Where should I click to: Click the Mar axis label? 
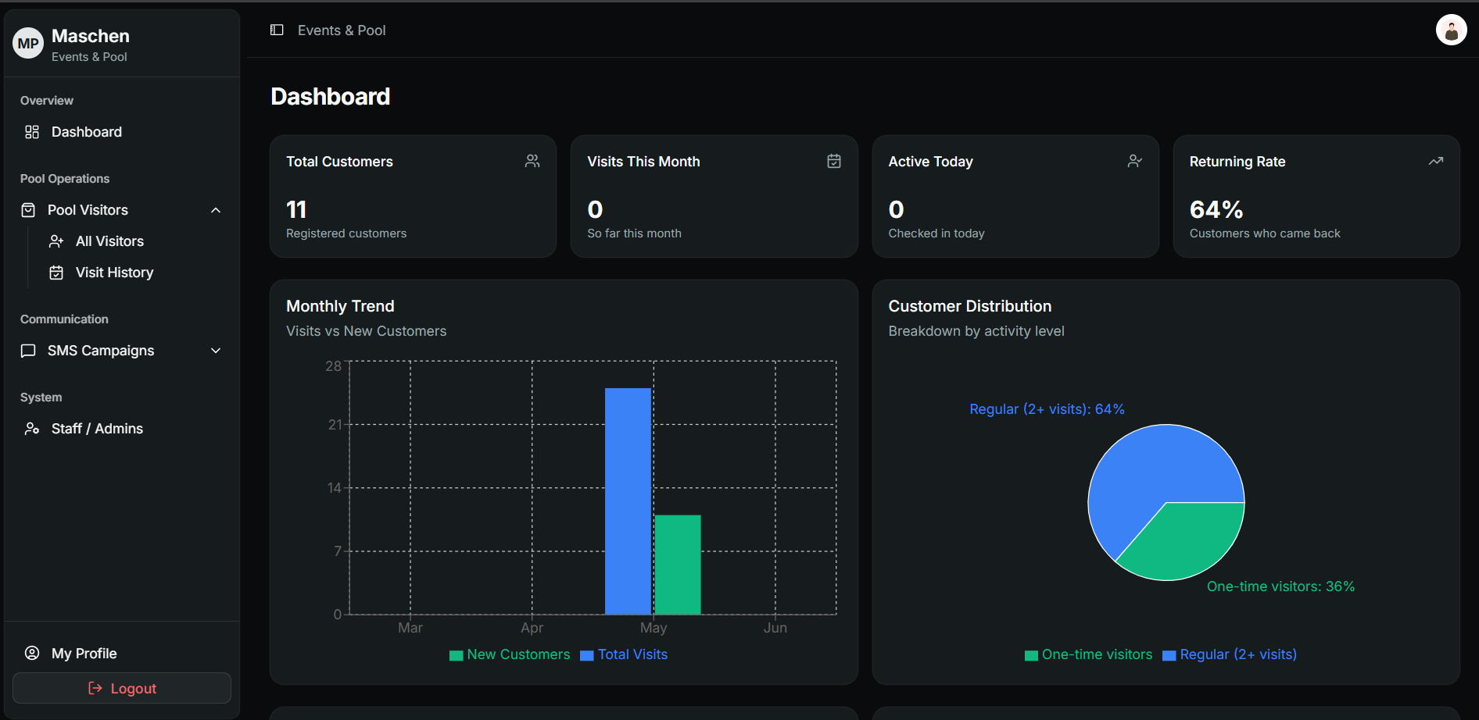[410, 628]
